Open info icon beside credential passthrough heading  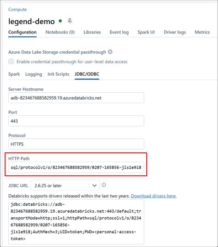(x=110, y=52)
